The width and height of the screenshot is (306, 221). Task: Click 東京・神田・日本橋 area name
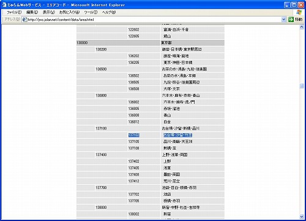[x=177, y=63]
